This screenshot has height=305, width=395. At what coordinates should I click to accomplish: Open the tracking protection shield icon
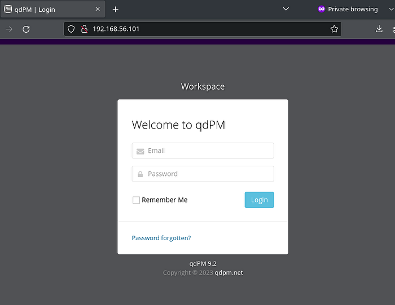point(71,29)
